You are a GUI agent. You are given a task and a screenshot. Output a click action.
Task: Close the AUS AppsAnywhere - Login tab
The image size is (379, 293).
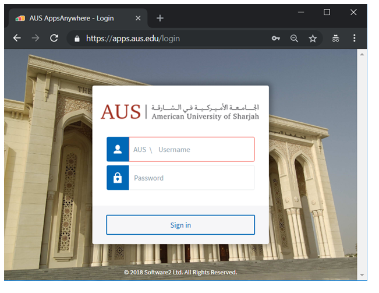pyautogui.click(x=138, y=18)
